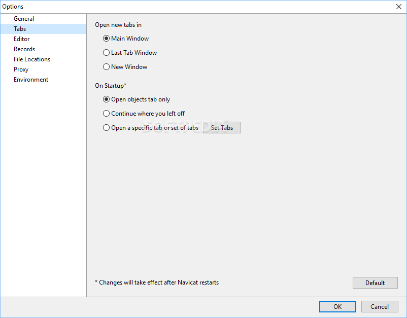Viewport: 407px width, 318px height.
Task: Close the Options dialog window
Action: tap(398, 7)
